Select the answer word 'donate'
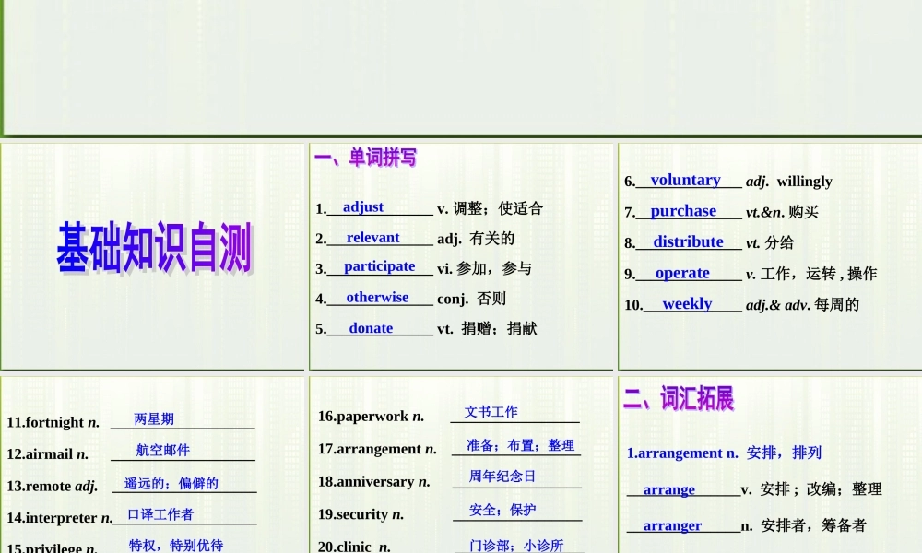Screen dimensions: 922x553 pyautogui.click(x=371, y=328)
